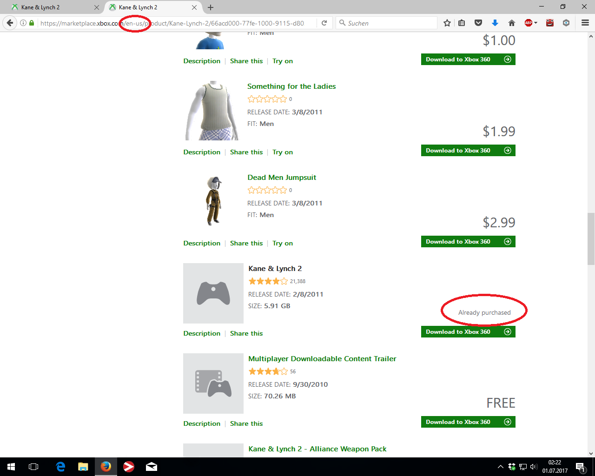This screenshot has width=595, height=476.
Task: Close the first Kane & Lynch 2 tab
Action: click(x=97, y=7)
